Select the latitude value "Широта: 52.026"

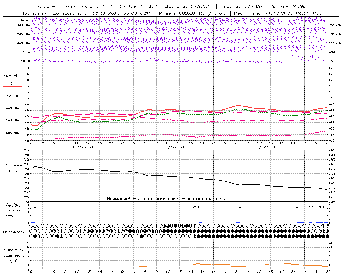[241, 6]
